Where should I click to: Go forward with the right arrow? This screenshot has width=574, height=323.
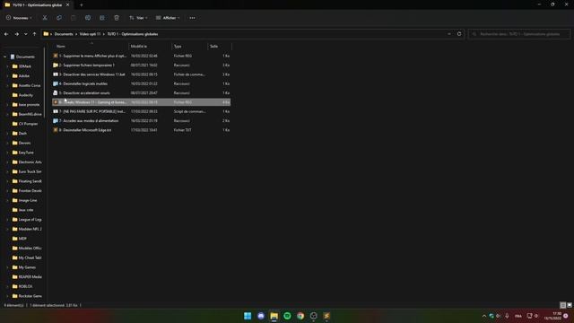click(x=16, y=34)
